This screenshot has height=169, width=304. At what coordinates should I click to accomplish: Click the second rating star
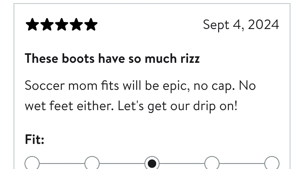(47, 25)
